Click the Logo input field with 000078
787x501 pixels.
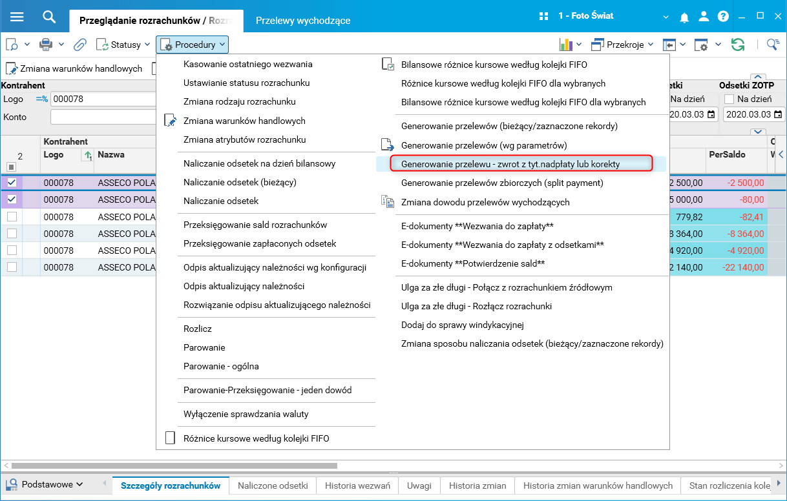click(x=103, y=99)
